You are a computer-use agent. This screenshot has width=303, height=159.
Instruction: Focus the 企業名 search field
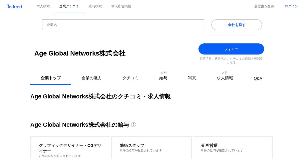coord(123,25)
